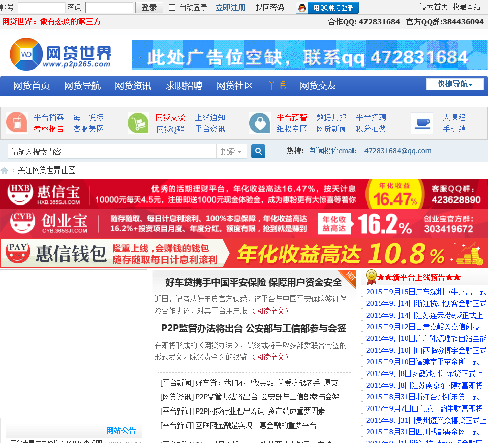Open the 羊毛 nav tab

pyautogui.click(x=277, y=86)
